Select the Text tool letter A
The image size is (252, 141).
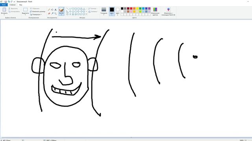pyautogui.click(x=56, y=10)
